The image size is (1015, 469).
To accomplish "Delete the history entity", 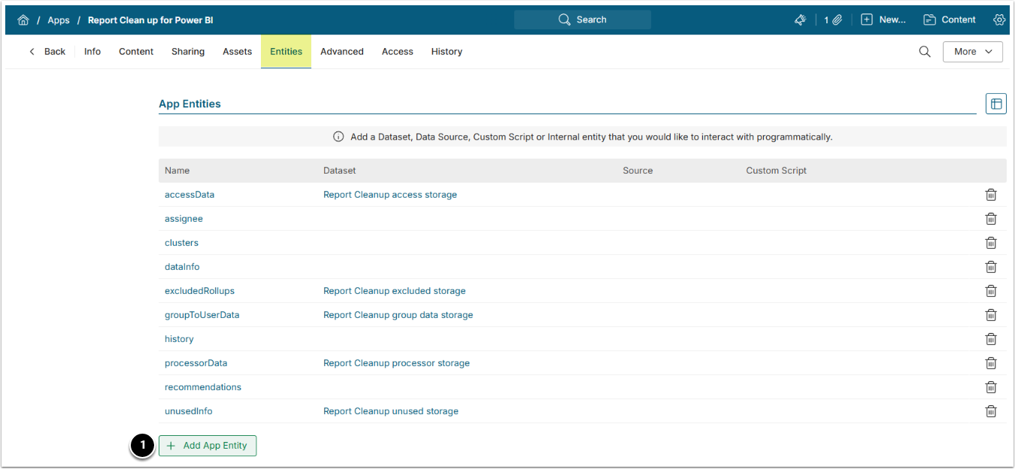I will (991, 339).
